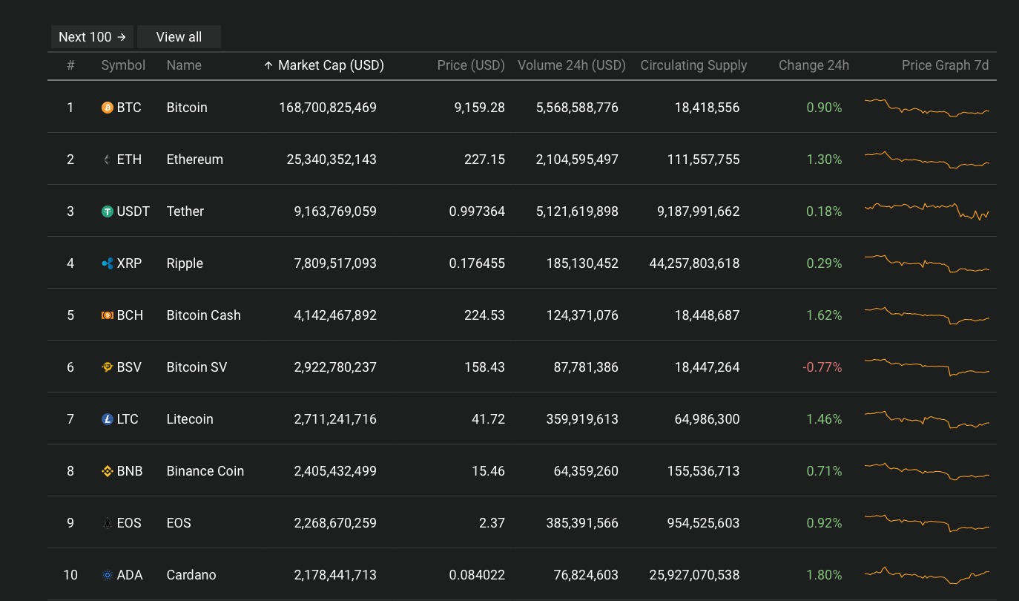1019x601 pixels.
Task: Click Tether price 0.997364
Action: point(477,211)
